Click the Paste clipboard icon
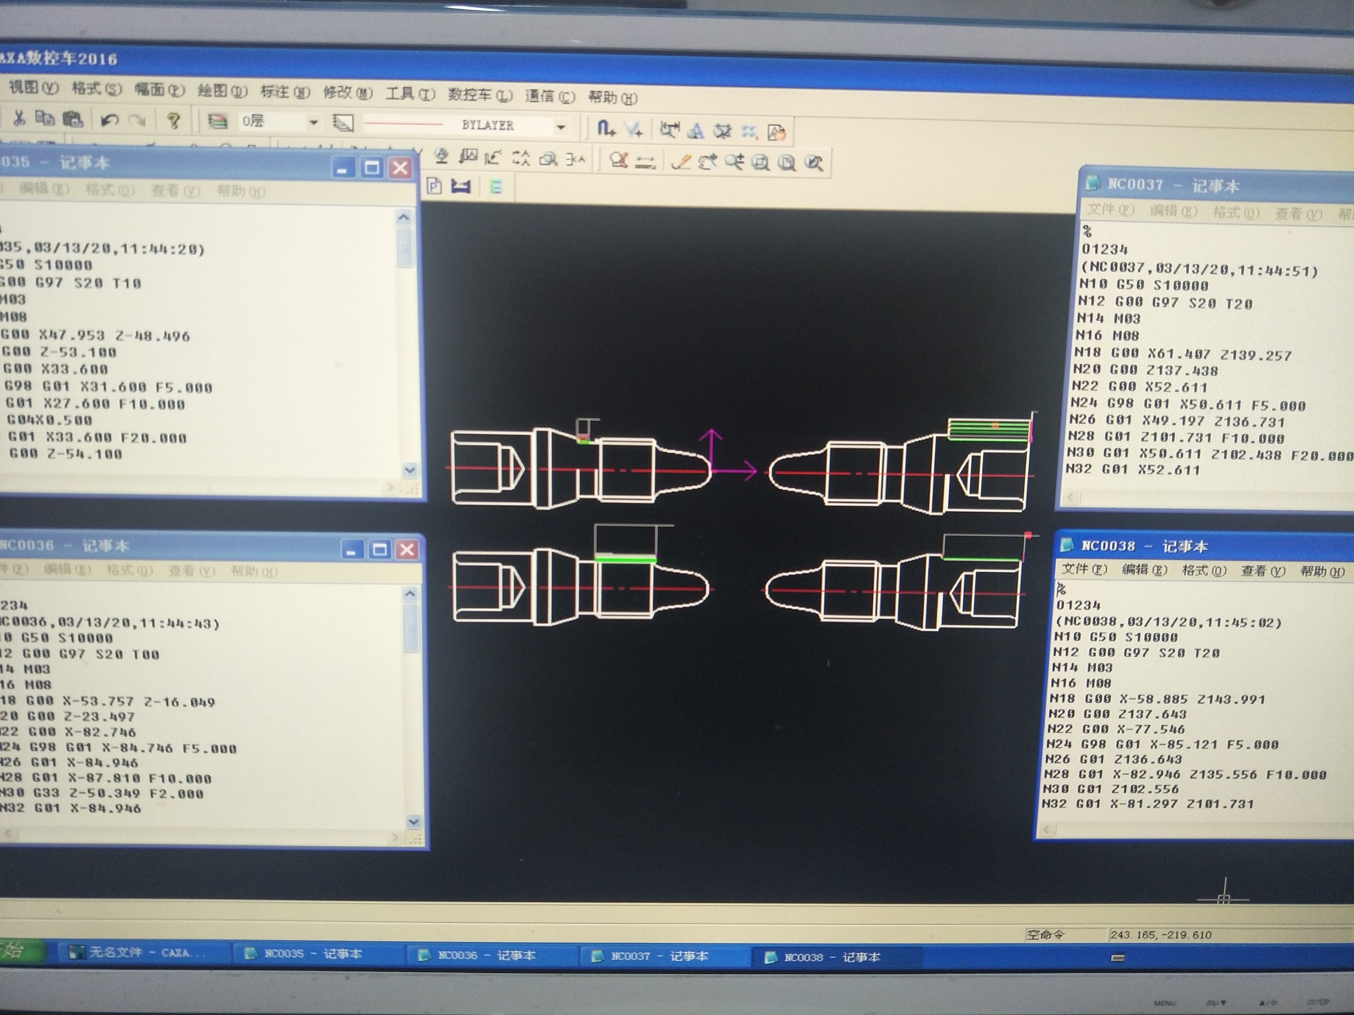 [73, 119]
